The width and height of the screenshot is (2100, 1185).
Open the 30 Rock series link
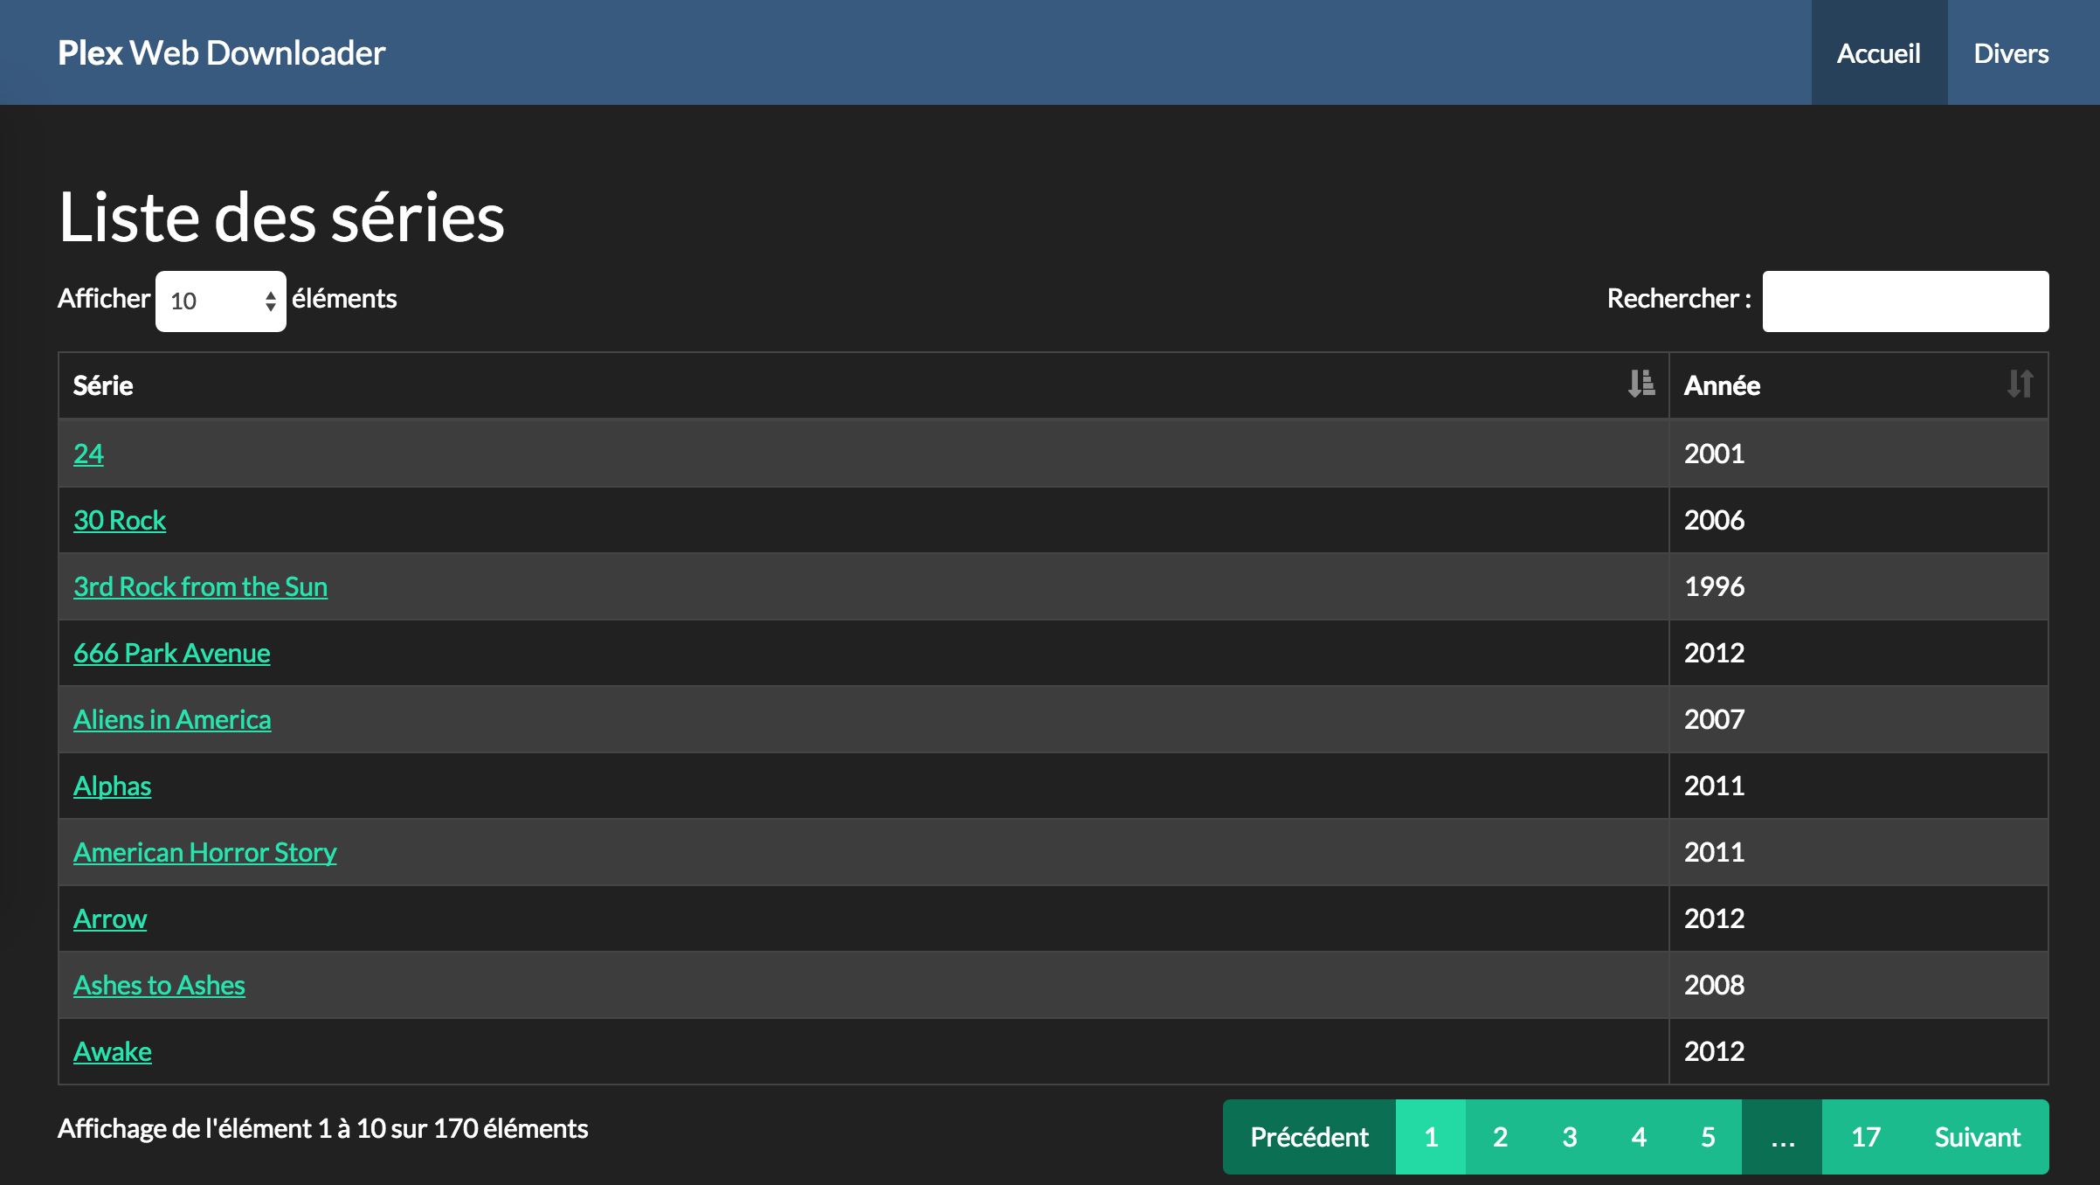120,521
